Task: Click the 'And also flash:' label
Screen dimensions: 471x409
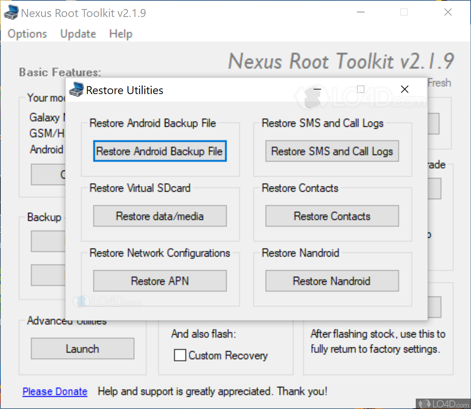Action: [x=204, y=334]
